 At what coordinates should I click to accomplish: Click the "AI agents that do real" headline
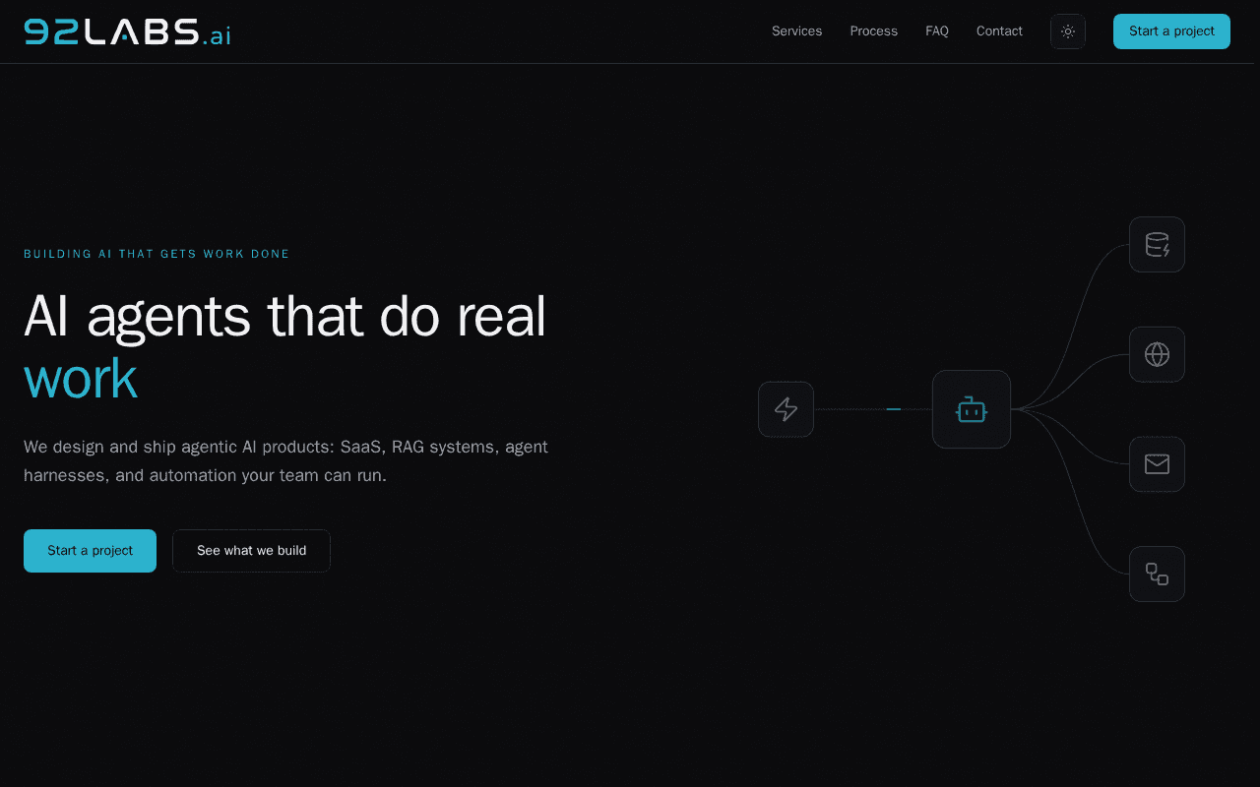284,317
